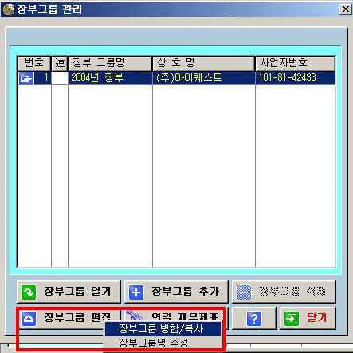353x353 pixels.
Task: Click the 장부그룹 추가 button label
Action: (x=185, y=291)
